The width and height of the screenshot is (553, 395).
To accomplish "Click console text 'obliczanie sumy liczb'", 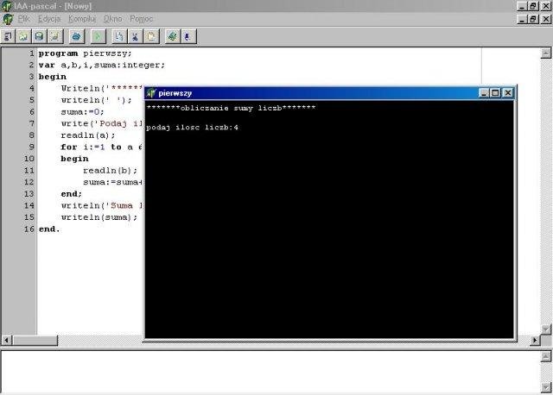I will point(231,109).
